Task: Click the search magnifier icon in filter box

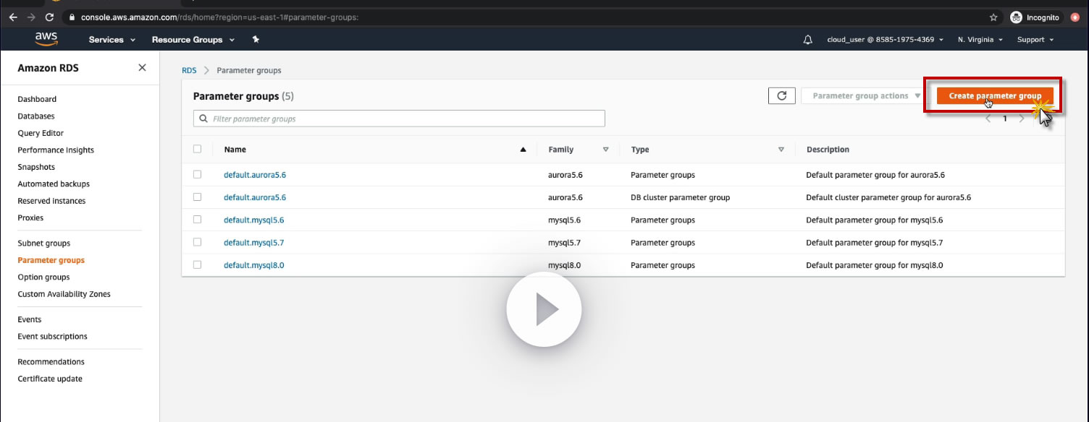Action: point(203,119)
